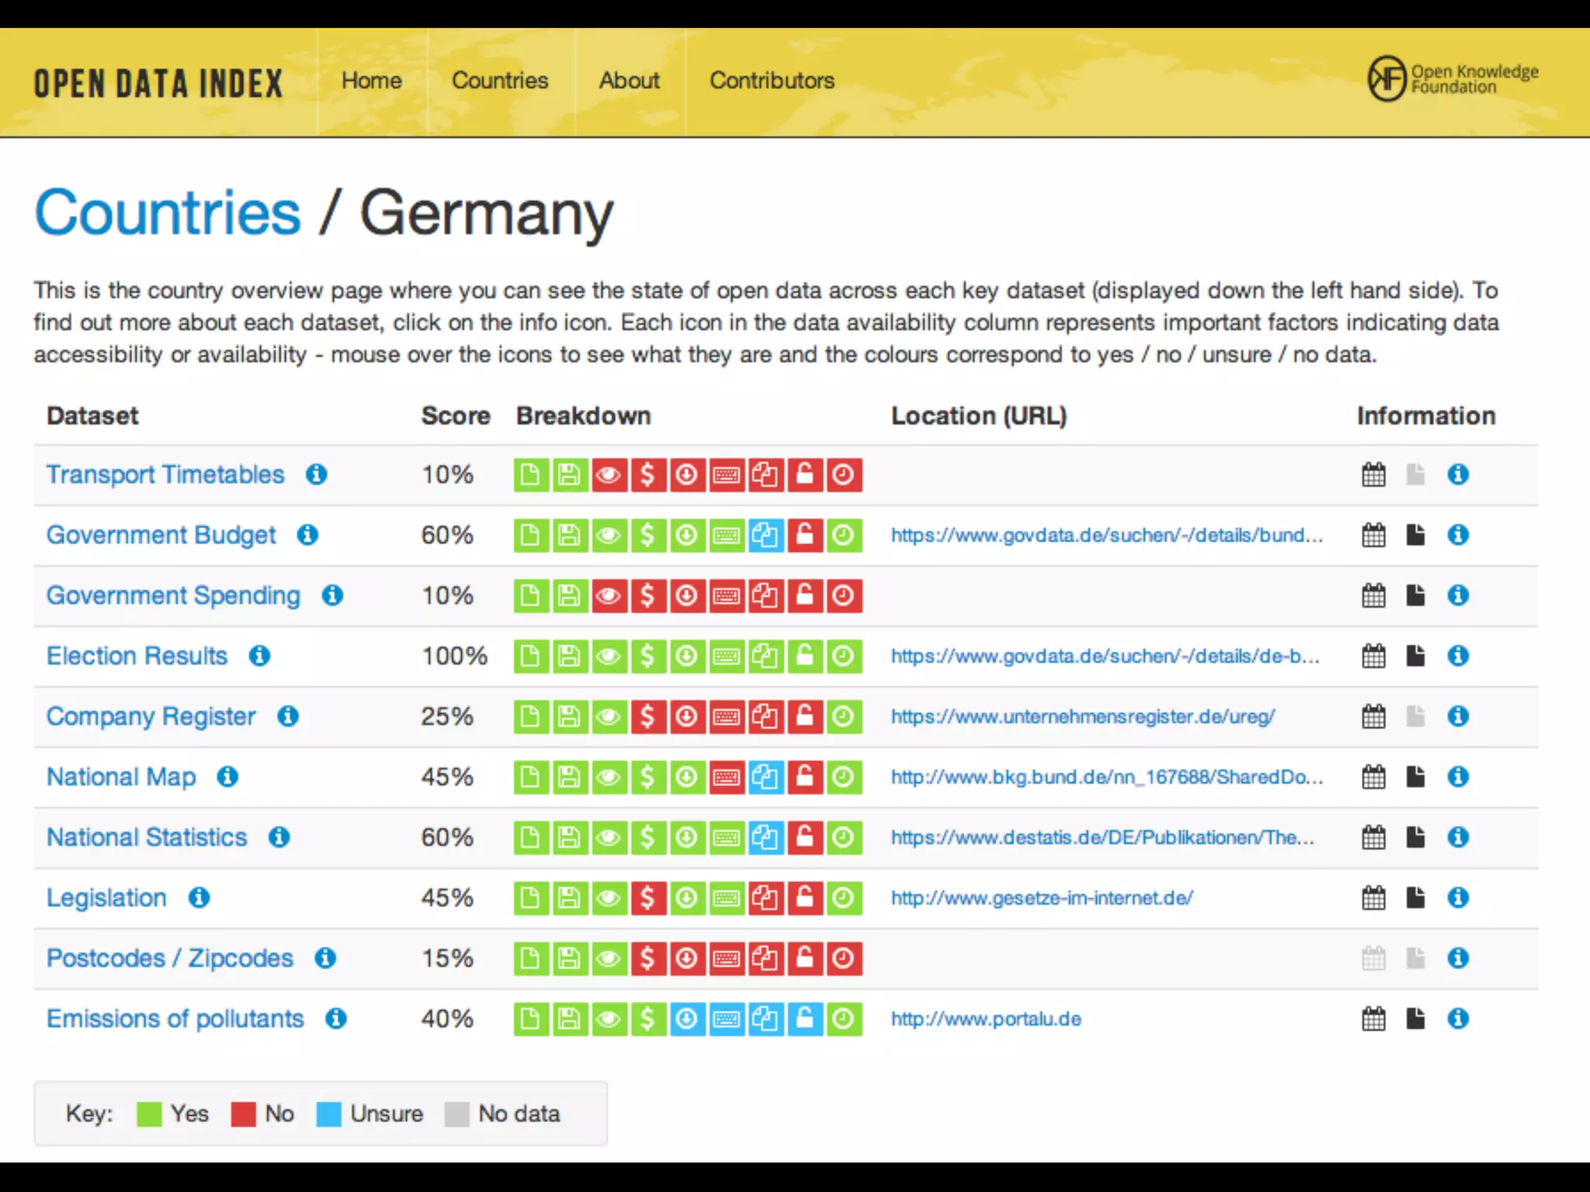Viewport: 1590px width, 1192px height.
Task: Go to the Contributors page
Action: (772, 81)
